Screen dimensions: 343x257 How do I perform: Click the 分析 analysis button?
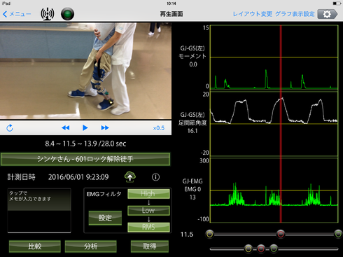tap(90, 246)
